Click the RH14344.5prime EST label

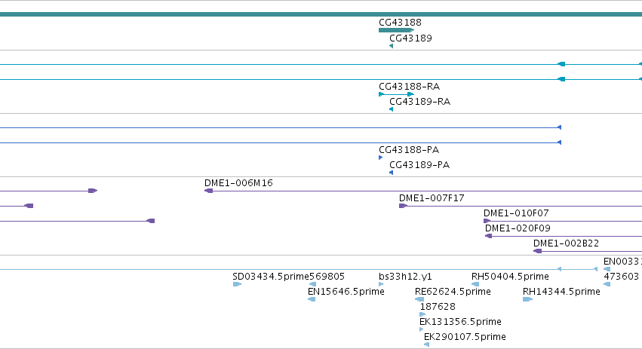click(561, 292)
